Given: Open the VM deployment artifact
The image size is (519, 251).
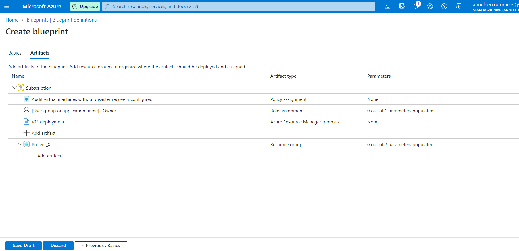Looking at the screenshot, I should pos(48,122).
